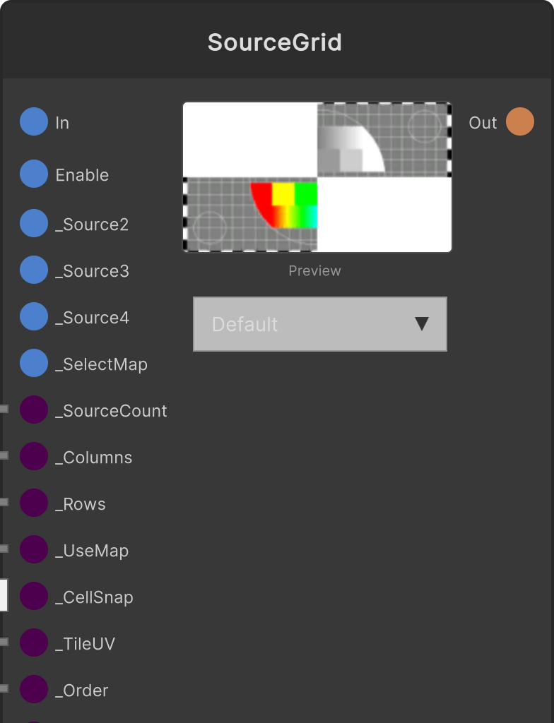Click the purple _TileUV port
554x723 pixels.
[x=34, y=643]
